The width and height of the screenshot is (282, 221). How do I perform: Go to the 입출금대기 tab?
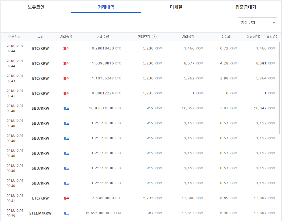coord(246,7)
